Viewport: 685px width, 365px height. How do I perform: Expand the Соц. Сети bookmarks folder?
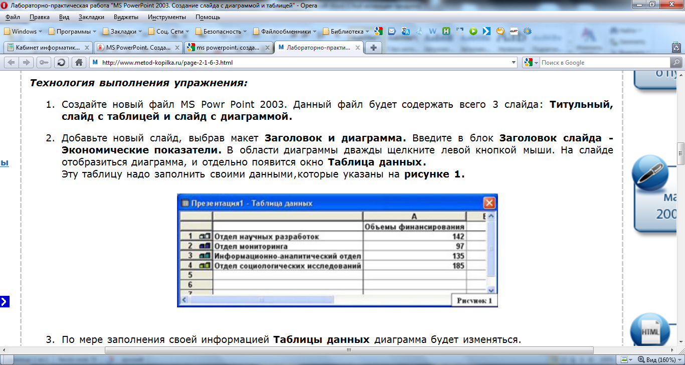tap(168, 31)
